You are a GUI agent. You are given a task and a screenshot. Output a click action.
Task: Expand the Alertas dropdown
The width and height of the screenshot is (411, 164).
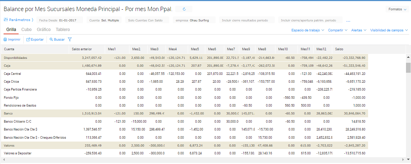pos(359,30)
